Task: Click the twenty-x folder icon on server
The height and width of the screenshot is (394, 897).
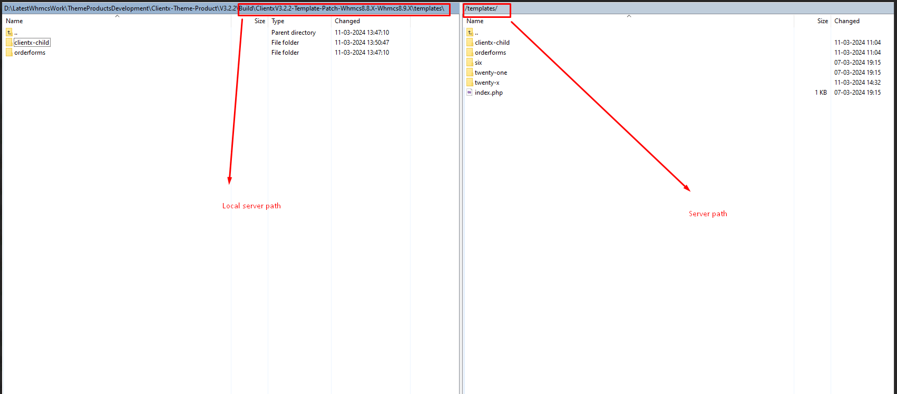Action: pos(470,83)
